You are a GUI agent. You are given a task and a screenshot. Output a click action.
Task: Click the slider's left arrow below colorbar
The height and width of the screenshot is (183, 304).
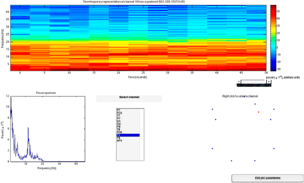(x=239, y=82)
